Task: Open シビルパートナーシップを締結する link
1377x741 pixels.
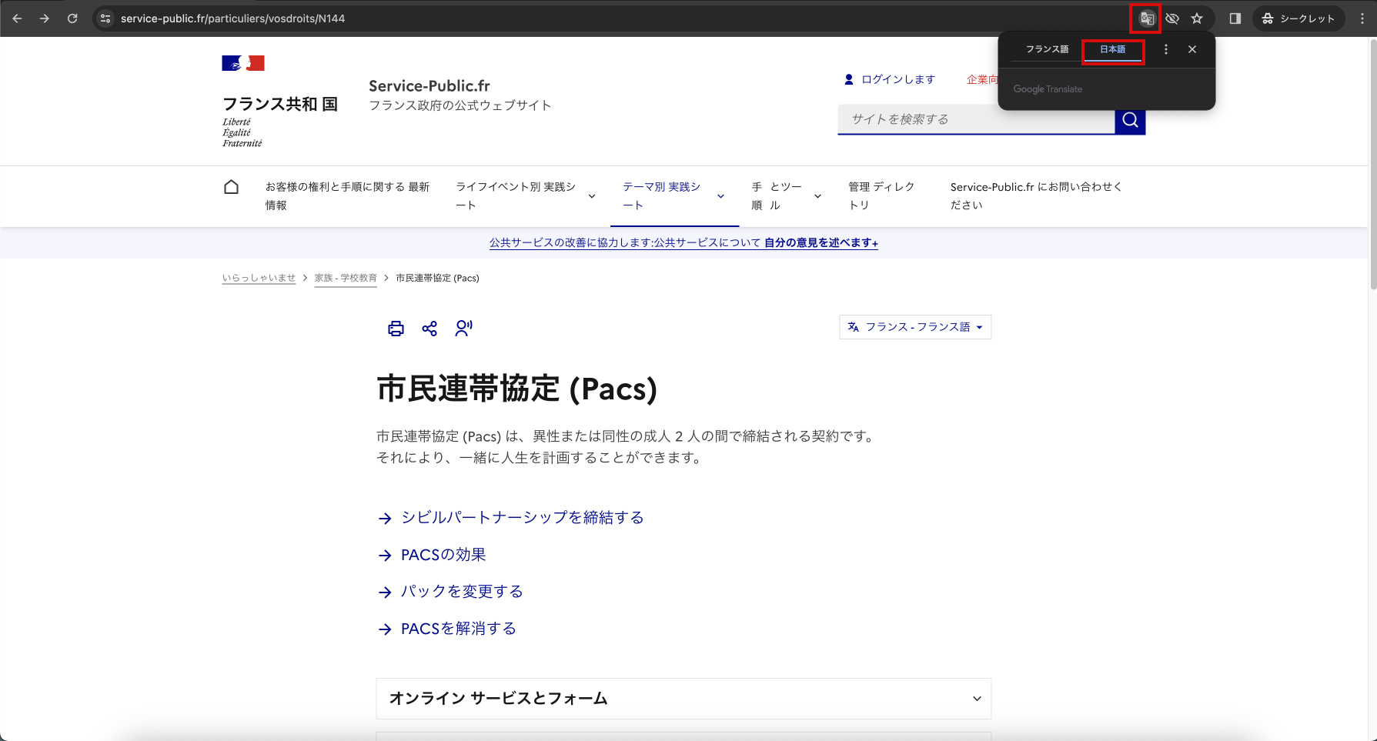Action: coord(522,518)
